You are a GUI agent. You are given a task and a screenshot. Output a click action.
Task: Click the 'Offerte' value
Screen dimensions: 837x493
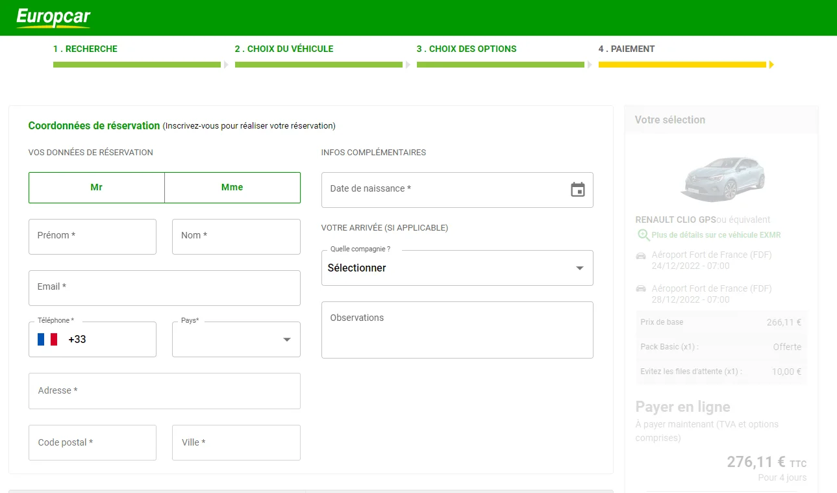pos(787,347)
